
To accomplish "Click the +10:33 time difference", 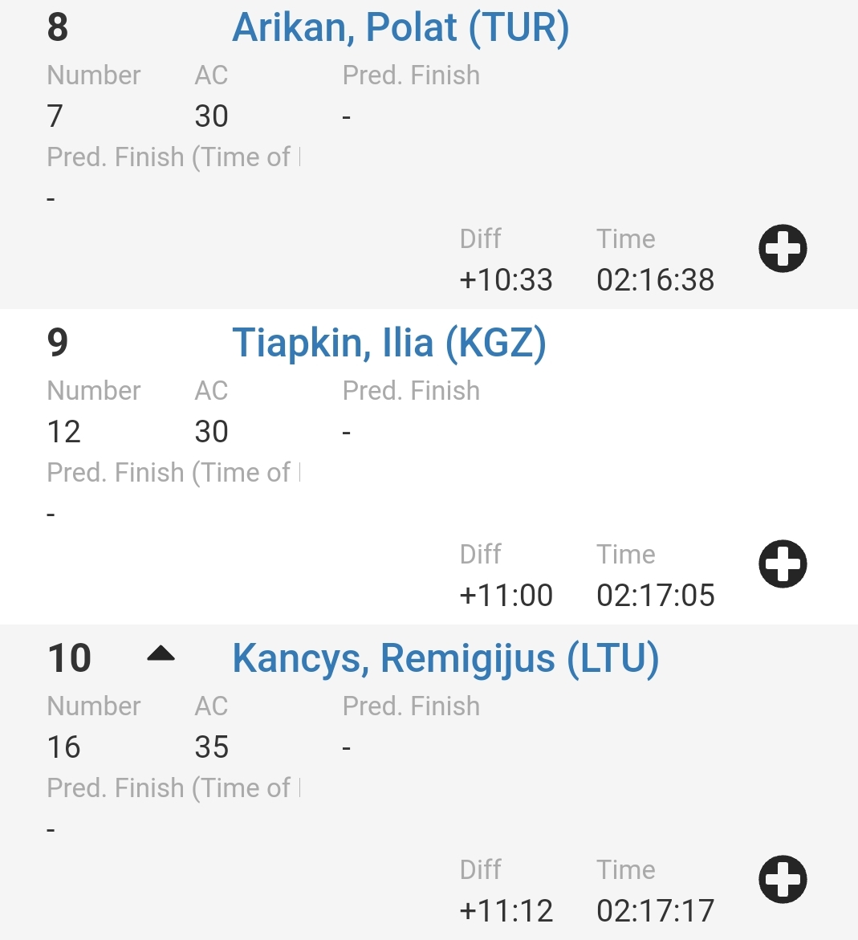I will point(506,280).
